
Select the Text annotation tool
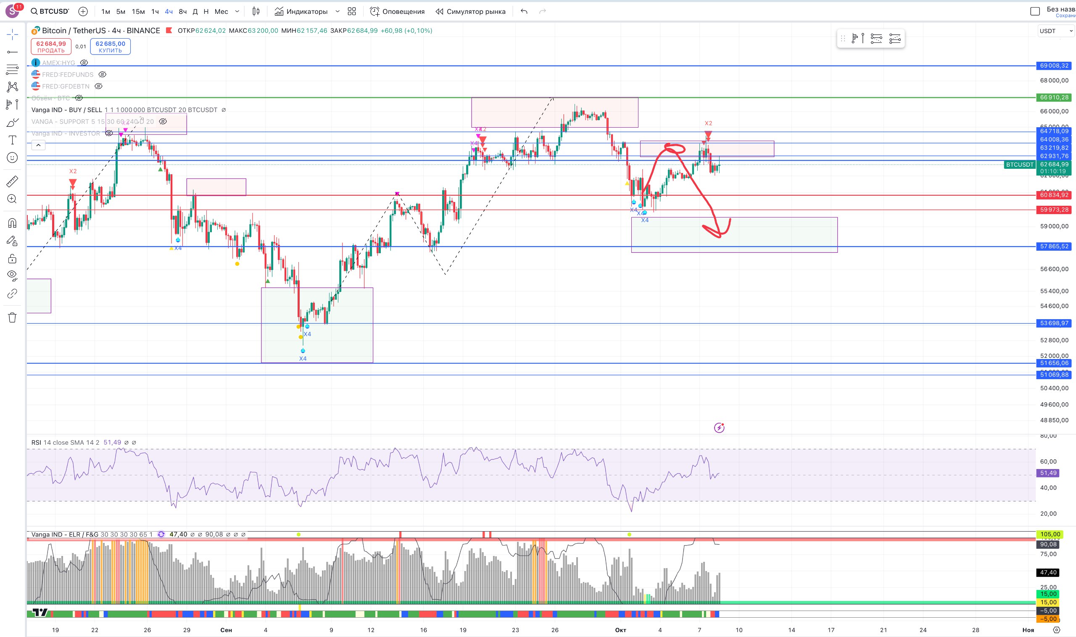[13, 140]
